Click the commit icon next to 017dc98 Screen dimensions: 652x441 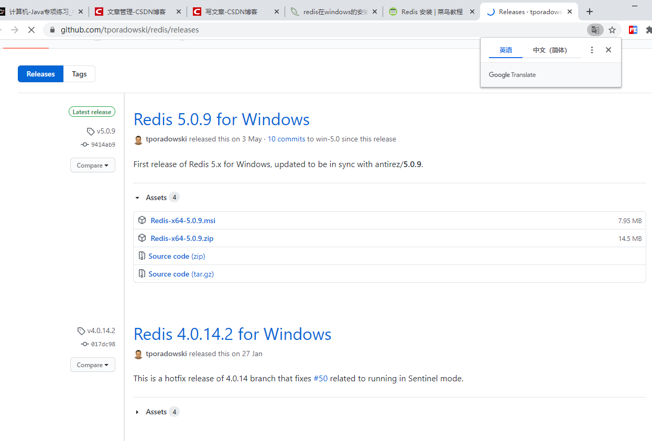click(x=84, y=344)
